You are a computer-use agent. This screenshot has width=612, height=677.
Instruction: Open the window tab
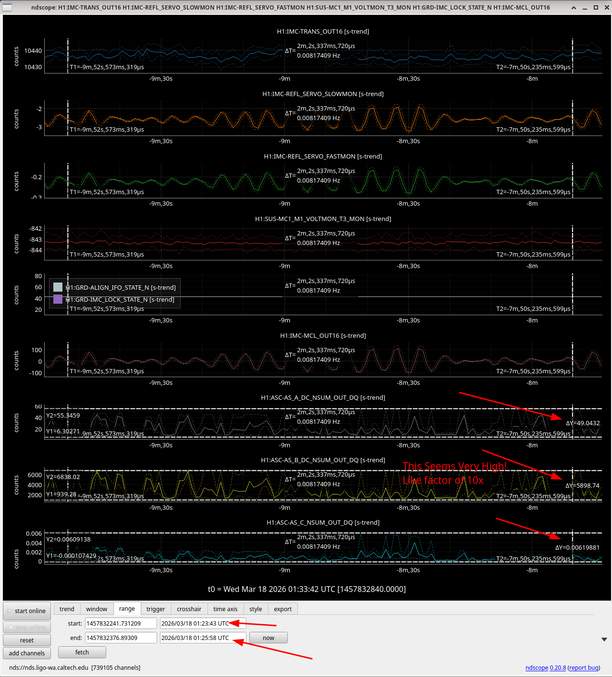coord(97,609)
